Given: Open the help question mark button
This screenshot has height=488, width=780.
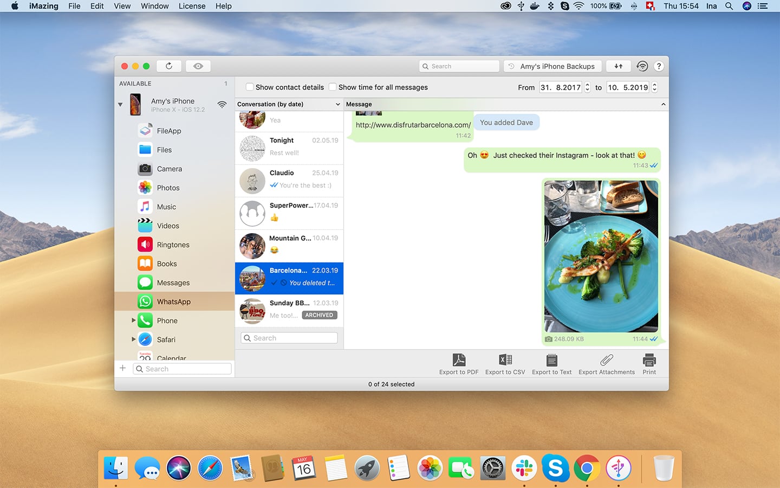Looking at the screenshot, I should pyautogui.click(x=659, y=66).
